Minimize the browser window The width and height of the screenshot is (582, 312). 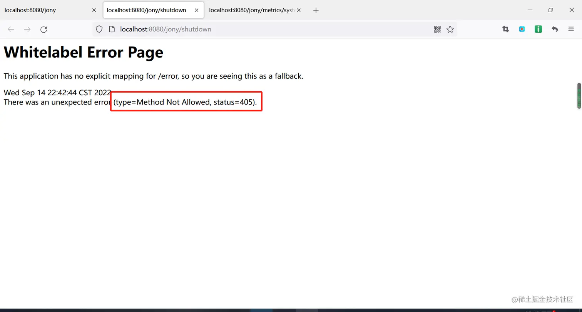click(530, 10)
